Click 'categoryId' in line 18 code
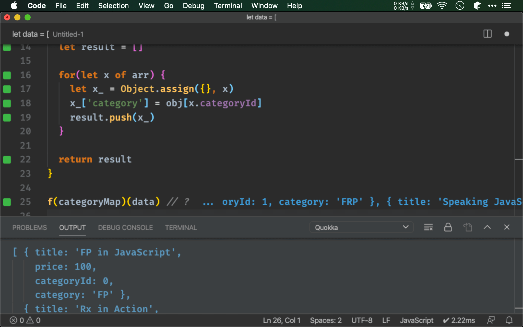 228,103
